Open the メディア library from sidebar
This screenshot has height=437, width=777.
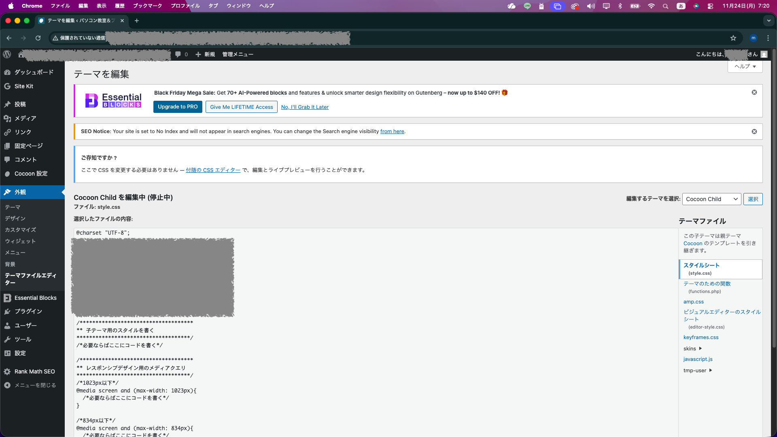[x=25, y=118]
